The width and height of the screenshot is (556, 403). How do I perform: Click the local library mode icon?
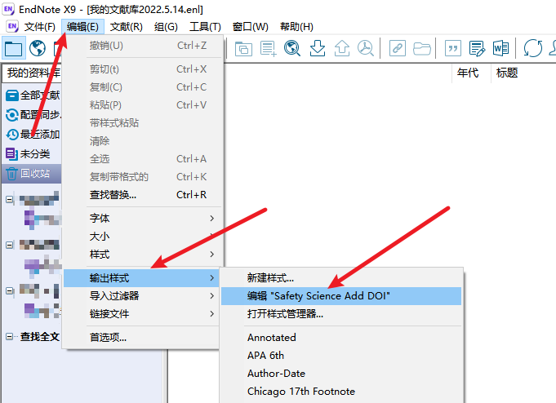click(14, 48)
